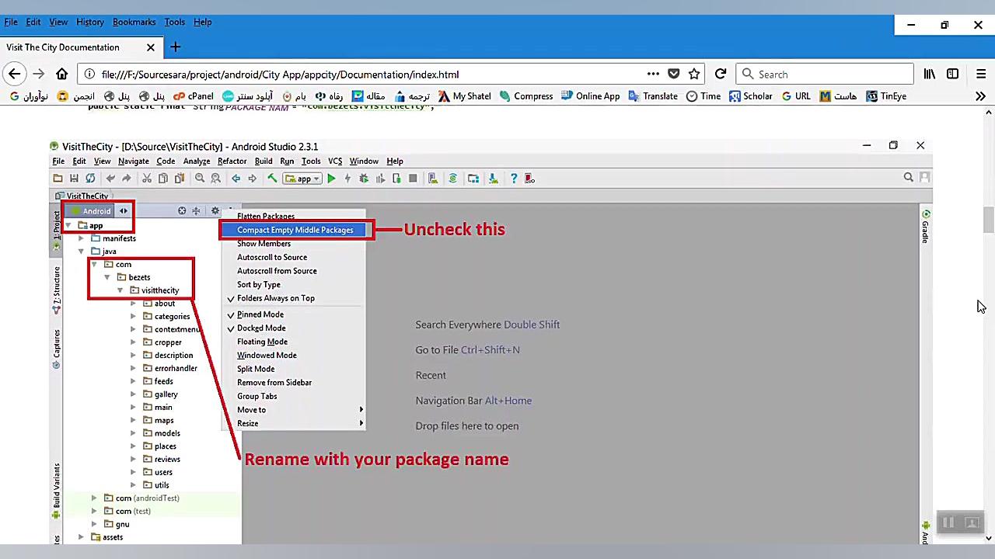Viewport: 995px width, 559px height.
Task: Click the Project panel gear settings icon
Action: pos(215,211)
